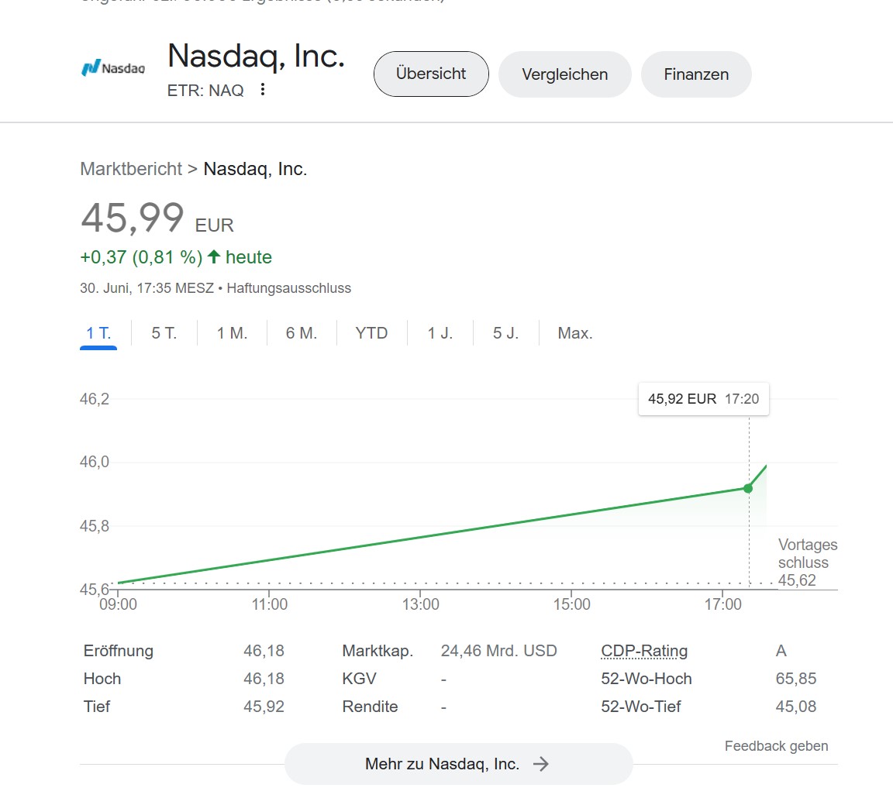Click the 52-Wo-Tief value 45,08

795,707
